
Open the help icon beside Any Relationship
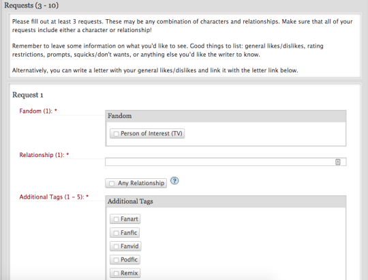click(x=174, y=181)
